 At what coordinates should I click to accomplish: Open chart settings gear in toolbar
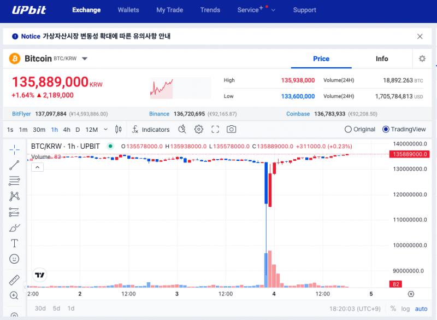199,130
